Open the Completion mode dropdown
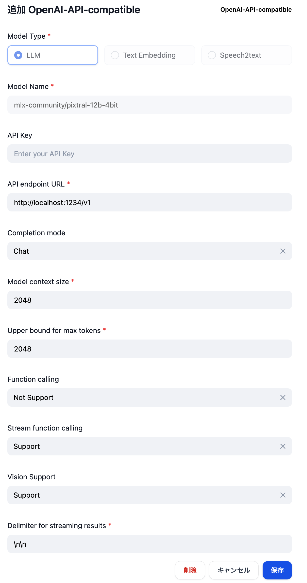 (x=142, y=251)
